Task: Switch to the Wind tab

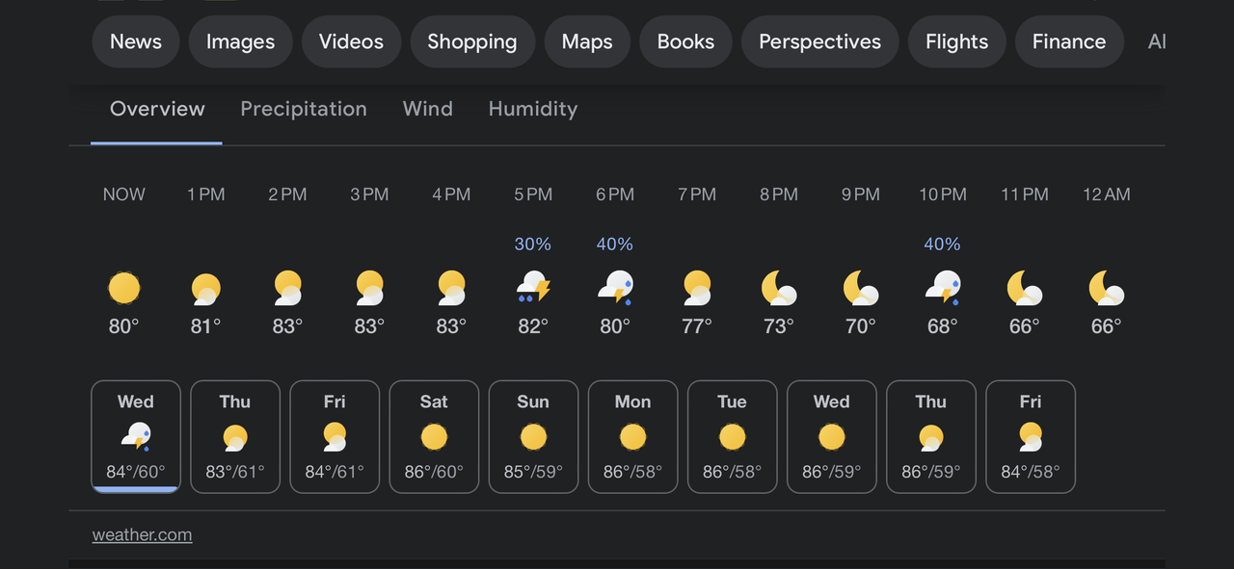Action: coord(428,109)
